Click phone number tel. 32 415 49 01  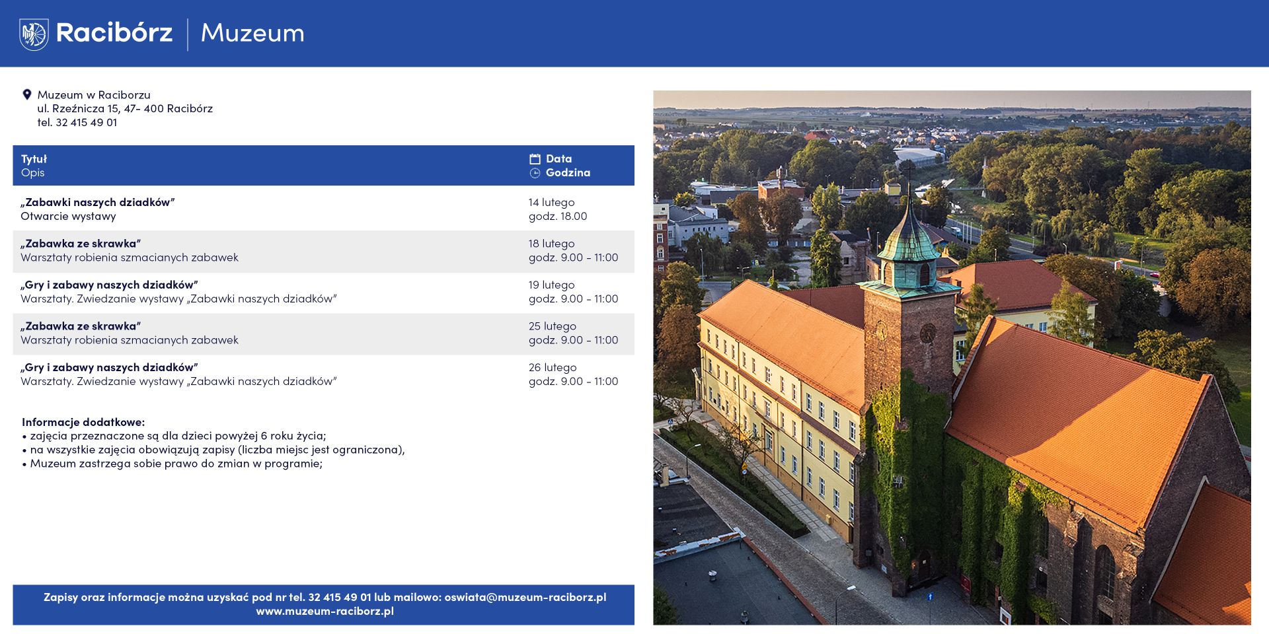tap(77, 122)
